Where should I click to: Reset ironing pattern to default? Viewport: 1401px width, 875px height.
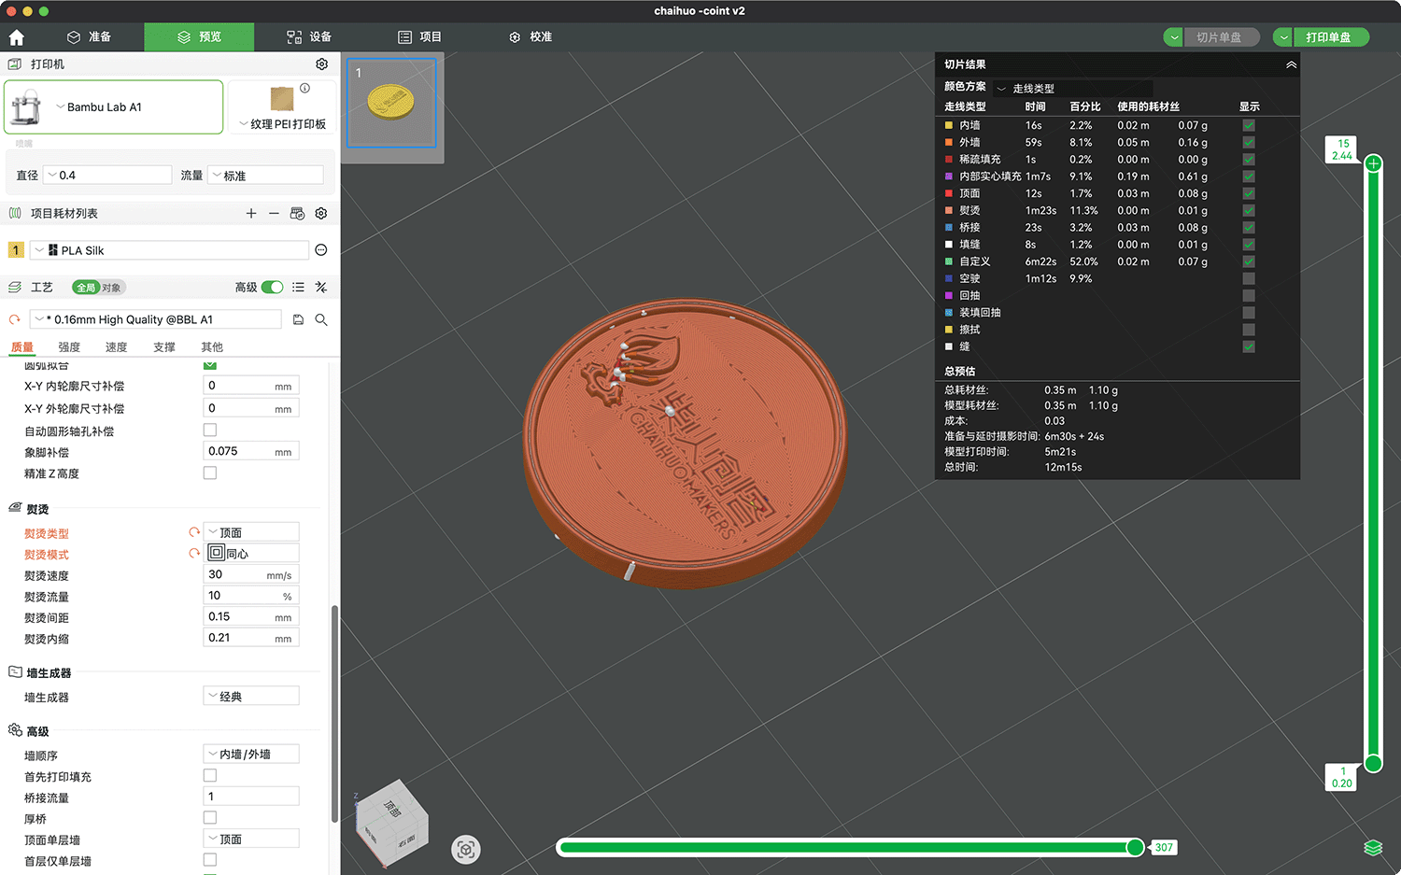pyautogui.click(x=194, y=553)
